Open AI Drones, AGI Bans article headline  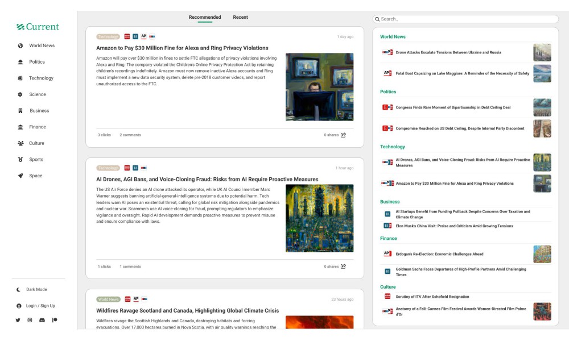tap(207, 180)
